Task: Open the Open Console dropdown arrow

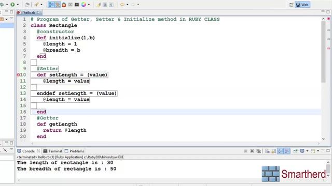Action: pyautogui.click(x=318, y=151)
